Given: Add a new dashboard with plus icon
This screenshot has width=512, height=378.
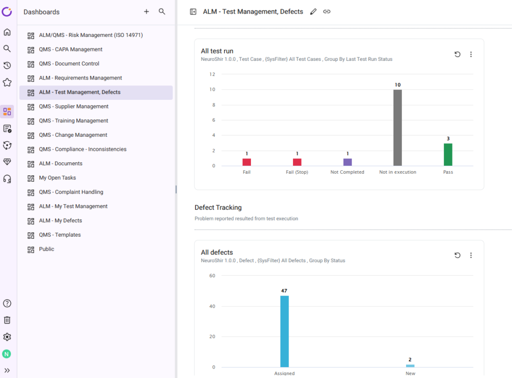Looking at the screenshot, I should [x=146, y=11].
